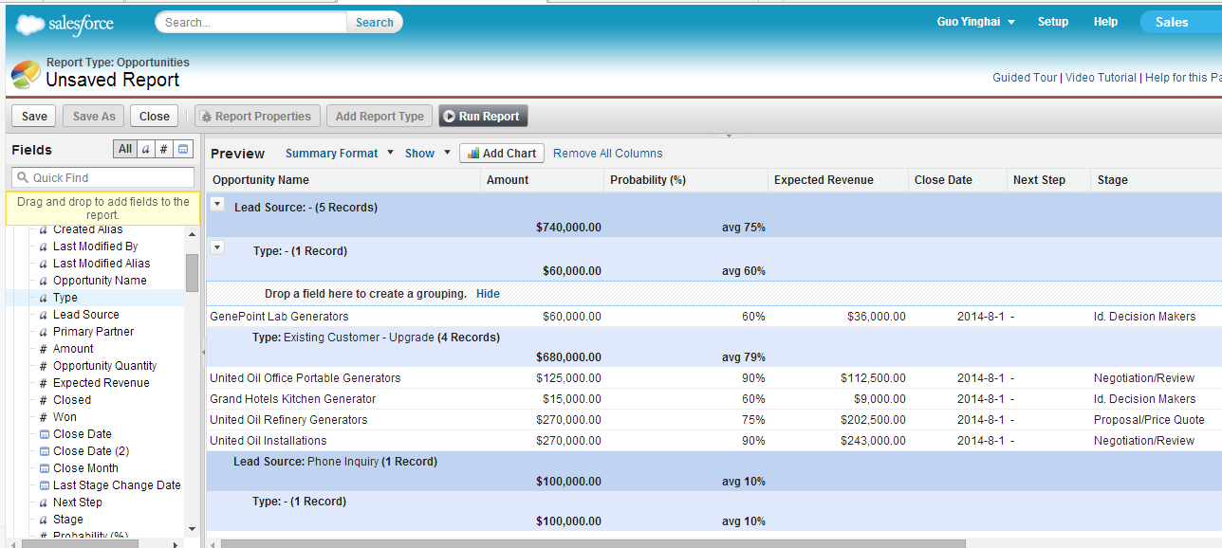1222x548 pixels.
Task: Filter fields by text type icon
Action: tap(146, 149)
